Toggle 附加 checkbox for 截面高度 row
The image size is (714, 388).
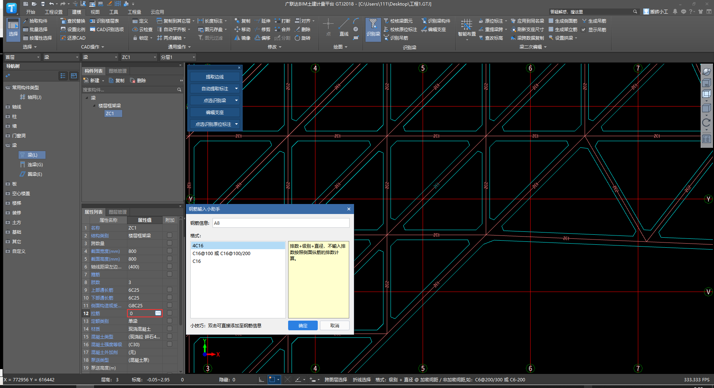click(x=170, y=258)
